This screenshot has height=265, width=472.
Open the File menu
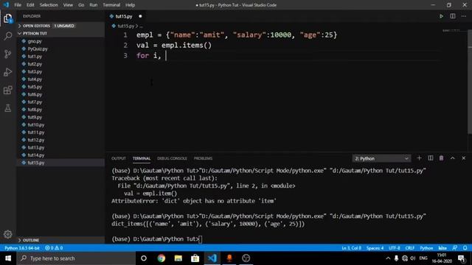(x=18, y=5)
